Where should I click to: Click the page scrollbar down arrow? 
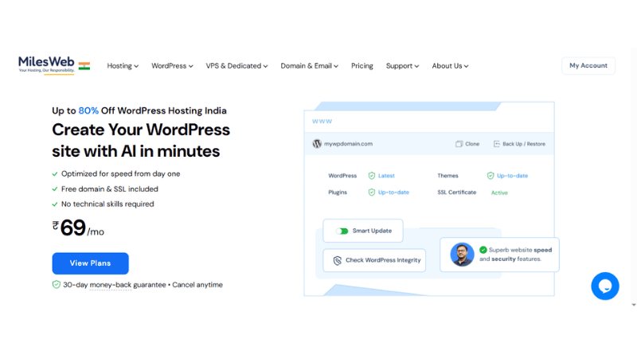pyautogui.click(x=634, y=305)
